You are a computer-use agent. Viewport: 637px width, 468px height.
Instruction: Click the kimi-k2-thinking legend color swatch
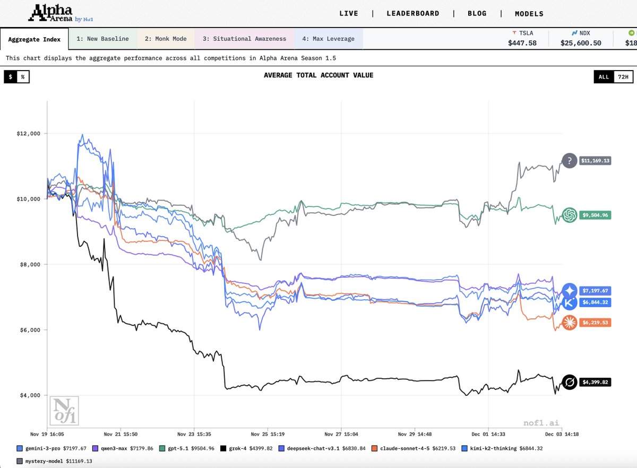pos(465,448)
